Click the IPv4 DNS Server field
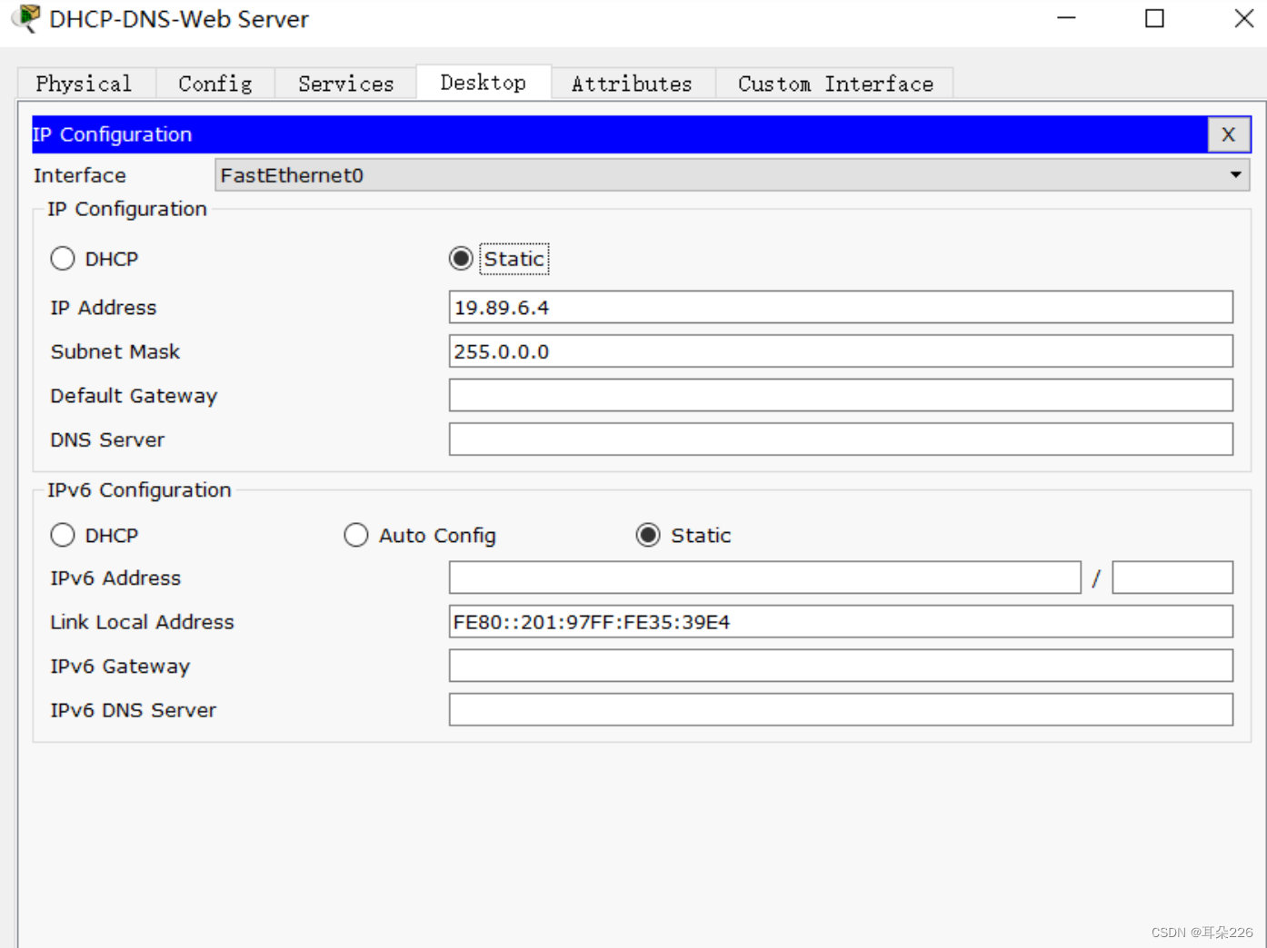 coord(841,439)
